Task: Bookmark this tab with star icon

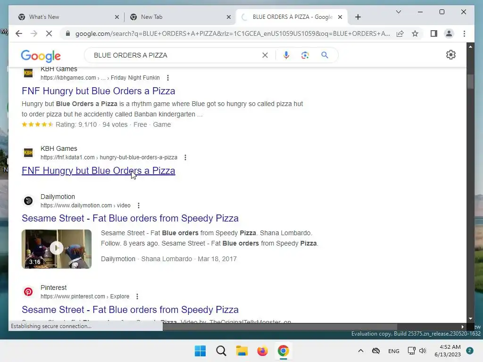Action: (x=415, y=33)
